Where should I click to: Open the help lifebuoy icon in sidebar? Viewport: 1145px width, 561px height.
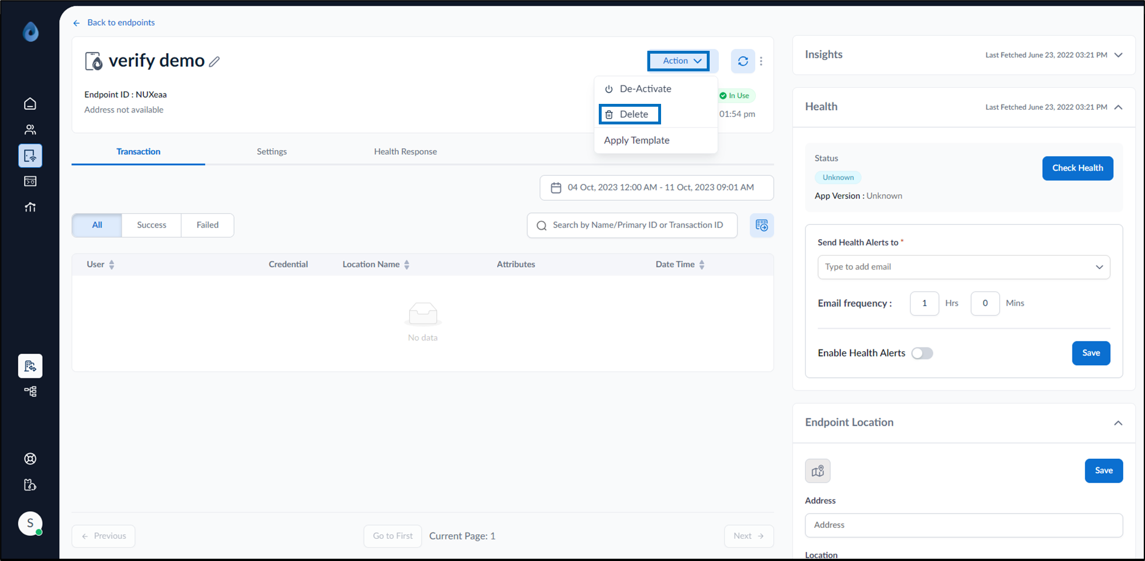coord(30,459)
